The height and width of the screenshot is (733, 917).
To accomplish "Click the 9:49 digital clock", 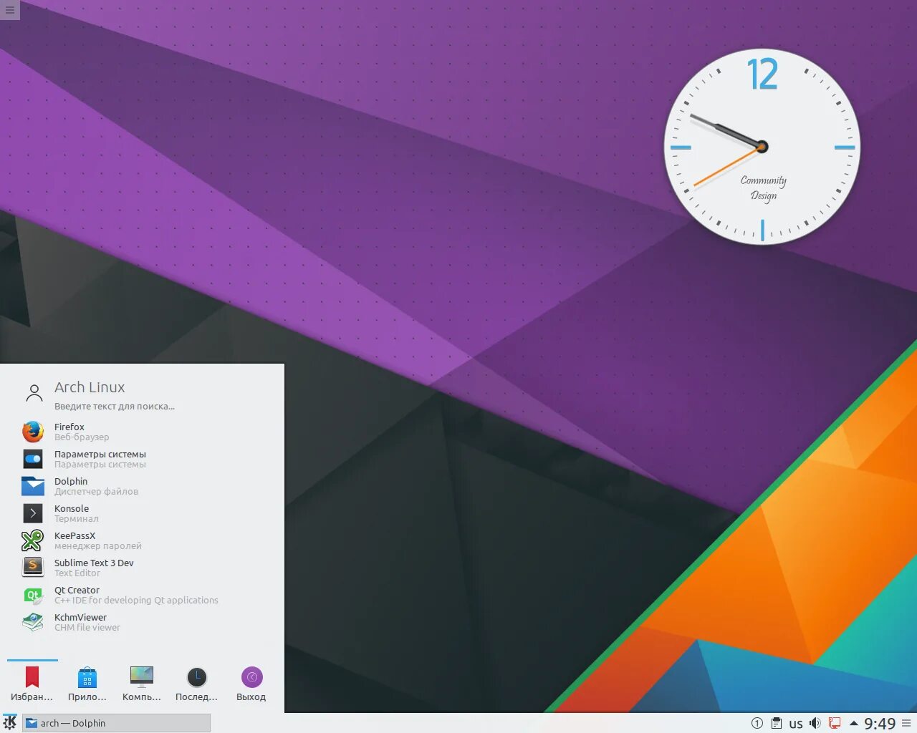I will click(880, 724).
